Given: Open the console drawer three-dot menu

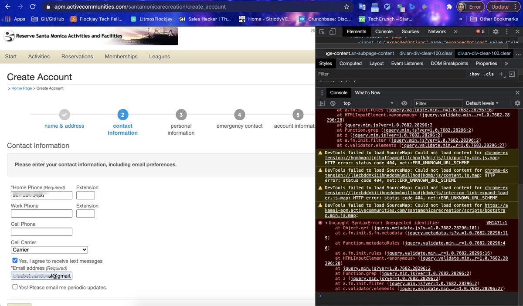Looking at the screenshot, I should 322,92.
